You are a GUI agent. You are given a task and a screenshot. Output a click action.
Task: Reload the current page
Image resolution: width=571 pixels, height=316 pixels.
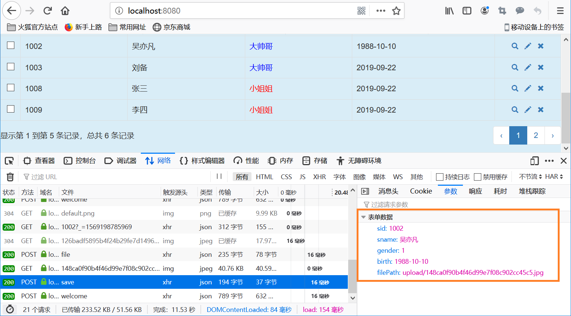tap(47, 11)
